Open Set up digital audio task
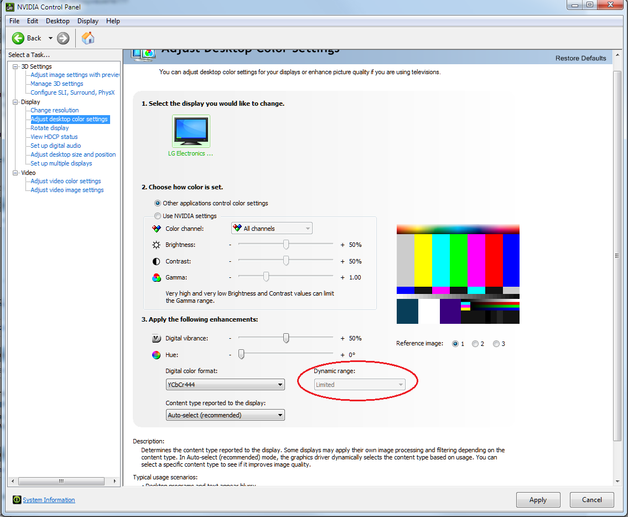Image resolution: width=628 pixels, height=517 pixels. 56,146
